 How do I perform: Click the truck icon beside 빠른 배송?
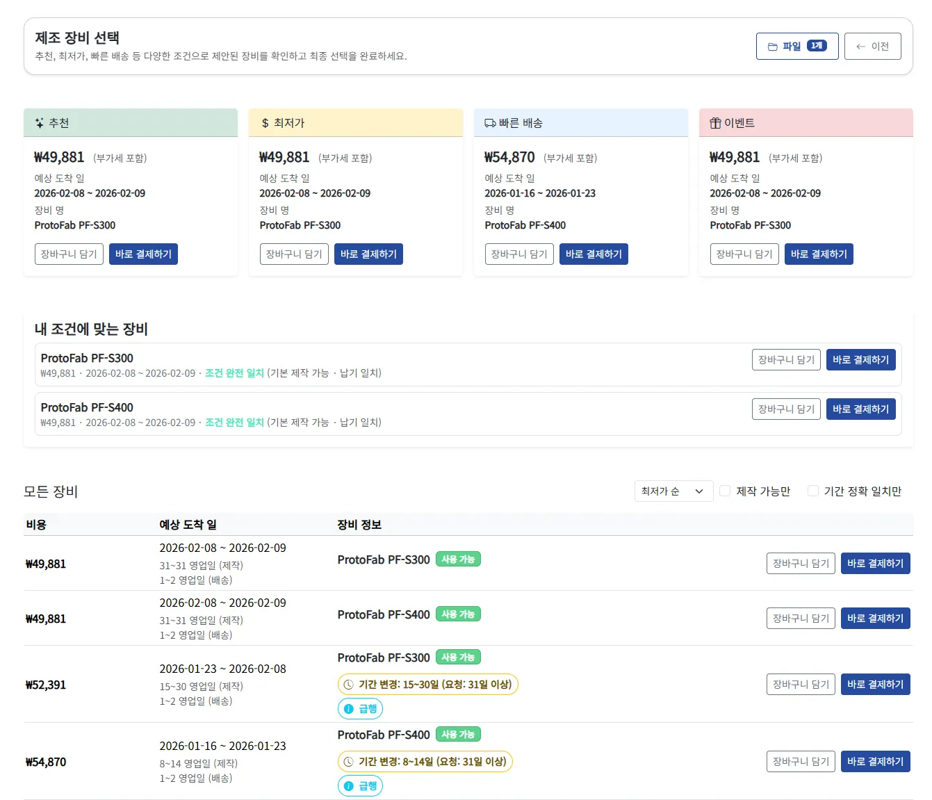point(490,123)
